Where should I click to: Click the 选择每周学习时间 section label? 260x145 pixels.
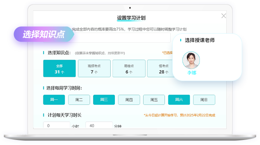pyautogui.click(x=64, y=88)
